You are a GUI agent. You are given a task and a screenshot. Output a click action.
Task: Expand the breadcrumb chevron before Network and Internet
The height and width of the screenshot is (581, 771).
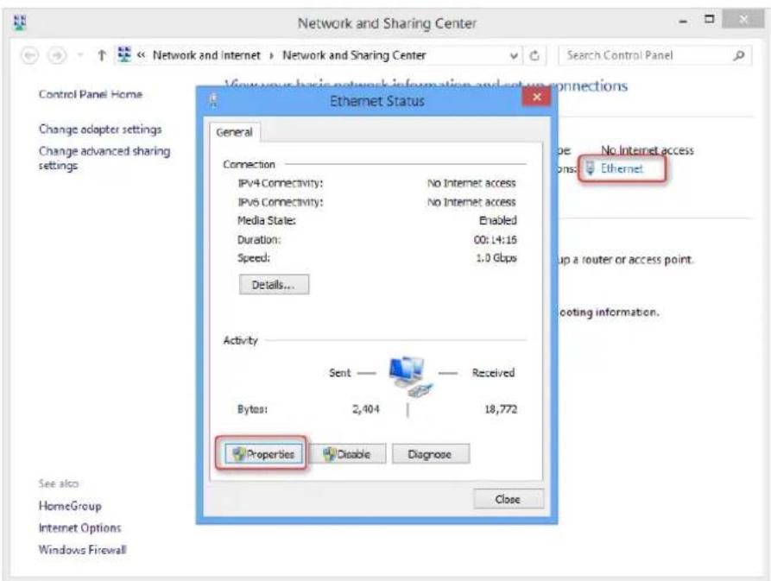click(x=141, y=55)
